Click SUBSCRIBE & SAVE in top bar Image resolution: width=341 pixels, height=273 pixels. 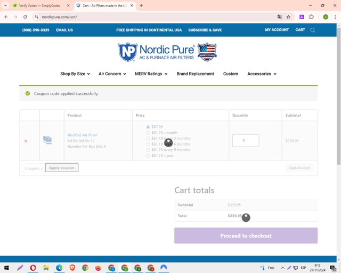[205, 30]
